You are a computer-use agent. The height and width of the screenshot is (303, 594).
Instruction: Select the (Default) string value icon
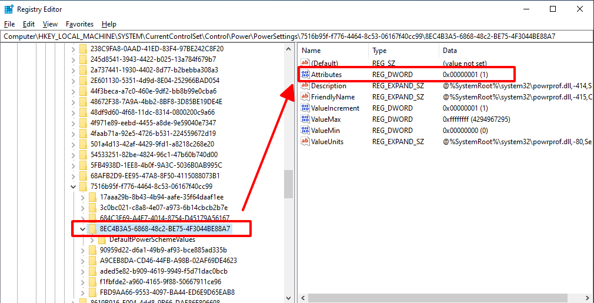305,64
